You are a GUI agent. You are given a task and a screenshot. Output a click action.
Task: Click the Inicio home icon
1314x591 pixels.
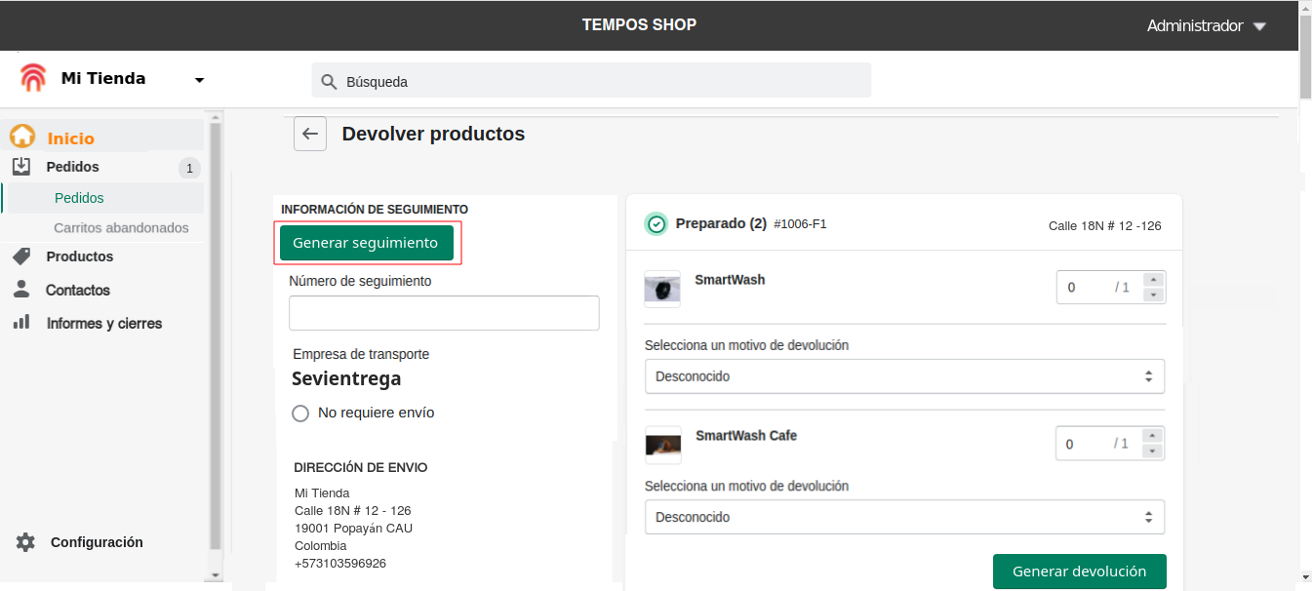pos(22,138)
